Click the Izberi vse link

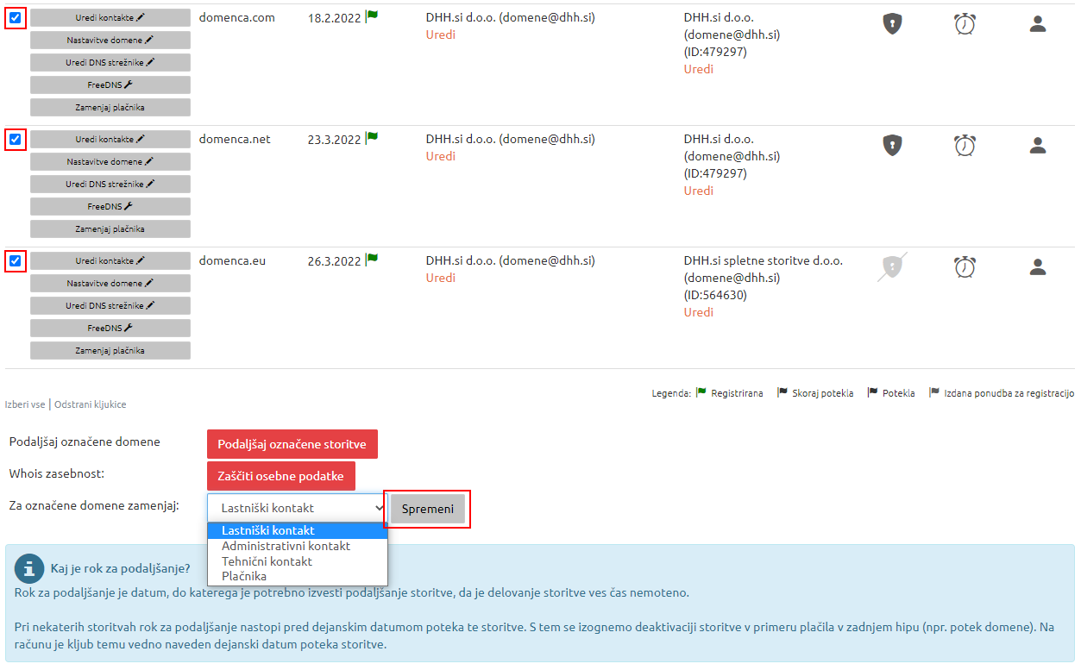[x=25, y=404]
